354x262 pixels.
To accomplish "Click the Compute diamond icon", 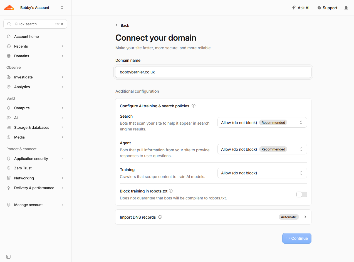I will coord(9,108).
